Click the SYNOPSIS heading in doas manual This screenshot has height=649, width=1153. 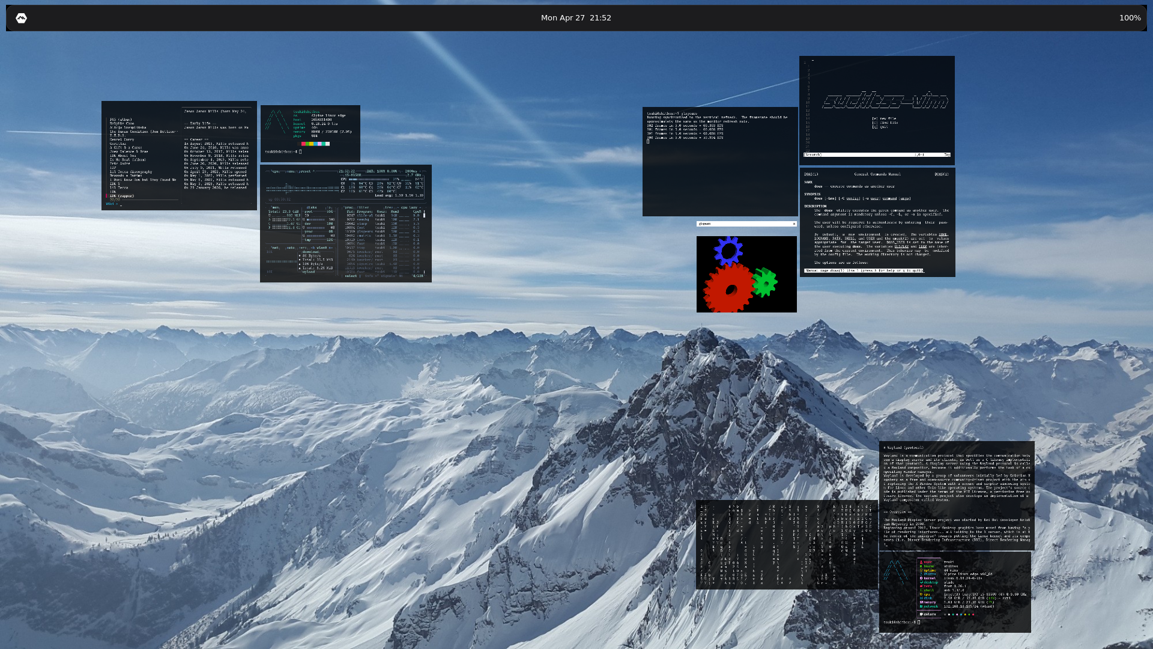tap(813, 194)
